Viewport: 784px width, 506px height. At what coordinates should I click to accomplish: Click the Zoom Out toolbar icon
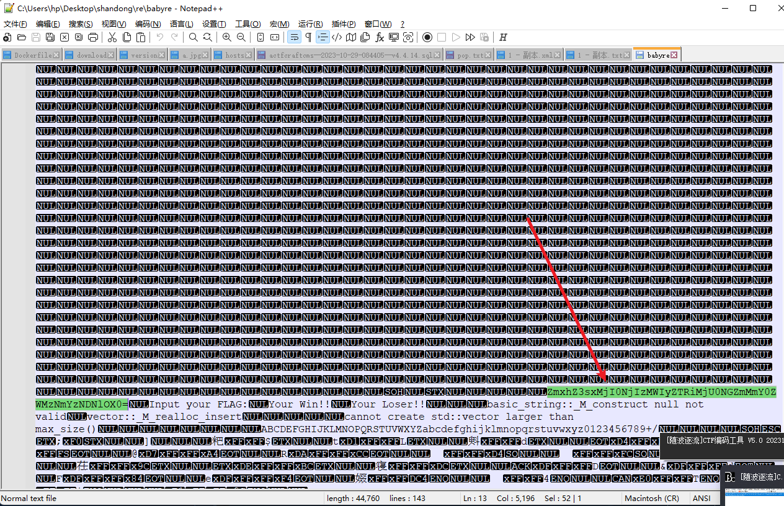(x=241, y=37)
